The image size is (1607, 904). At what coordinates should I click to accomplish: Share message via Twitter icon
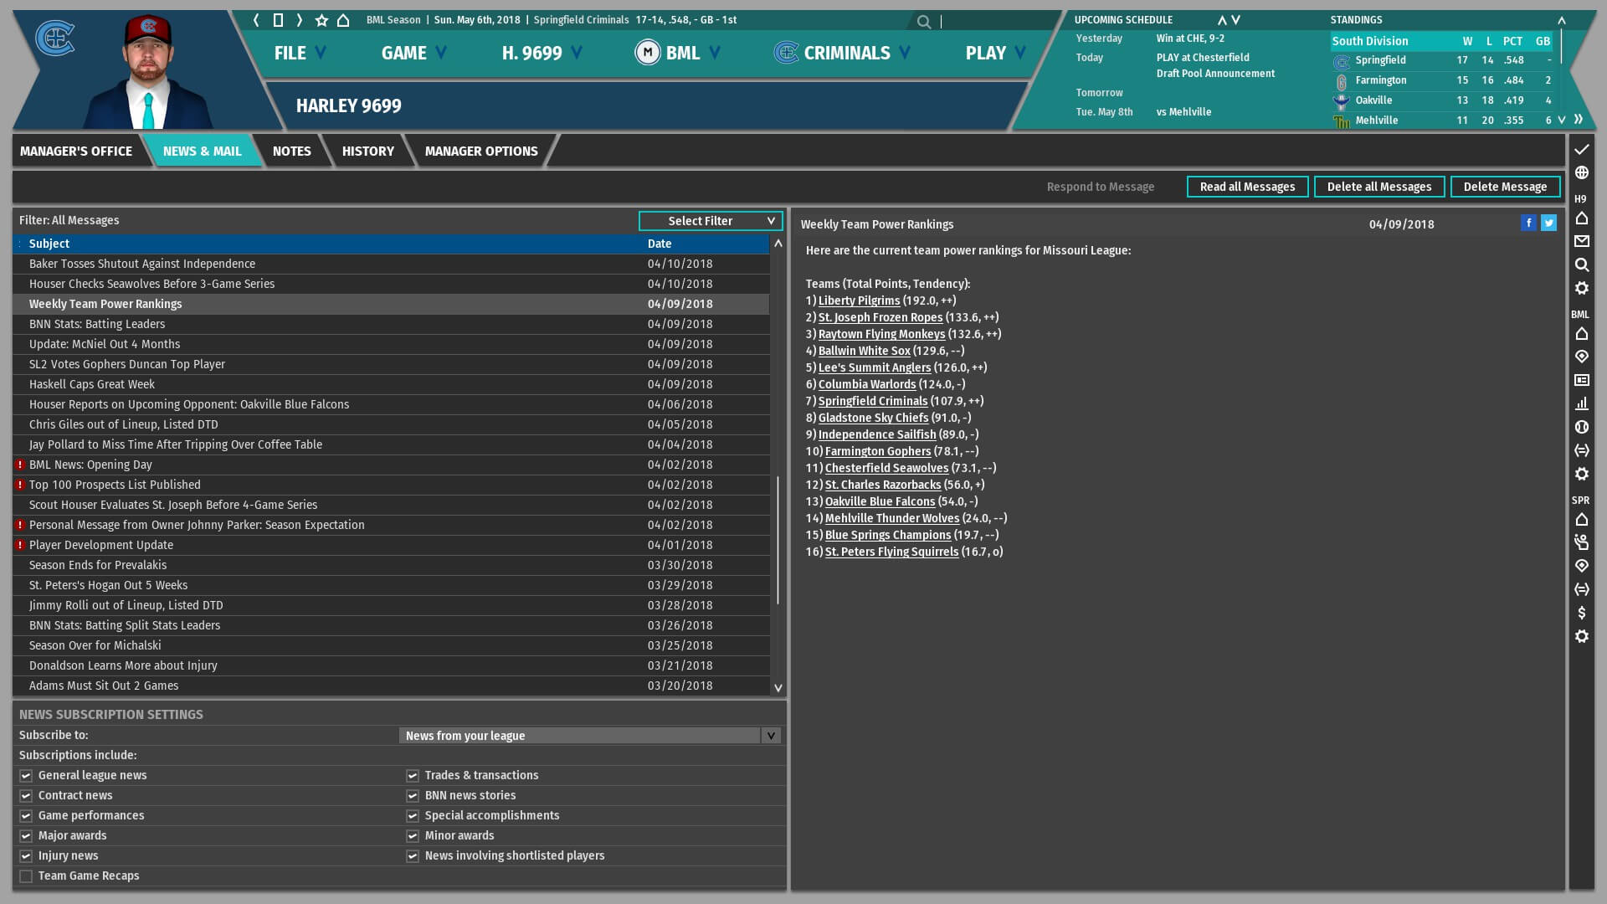tap(1548, 223)
